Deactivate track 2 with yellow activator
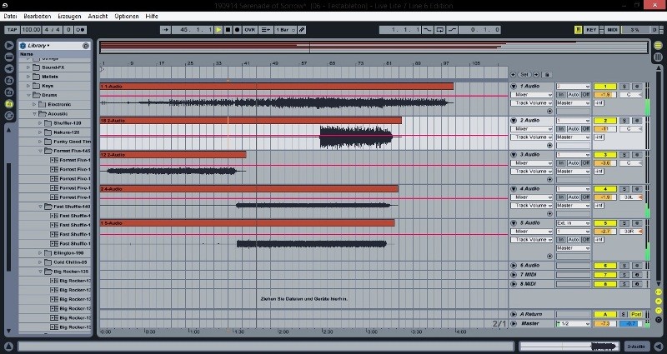The width and height of the screenshot is (667, 354). coord(604,121)
